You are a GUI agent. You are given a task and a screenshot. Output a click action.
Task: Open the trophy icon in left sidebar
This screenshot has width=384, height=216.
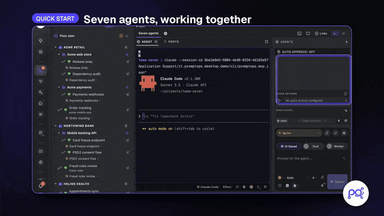[41, 41]
